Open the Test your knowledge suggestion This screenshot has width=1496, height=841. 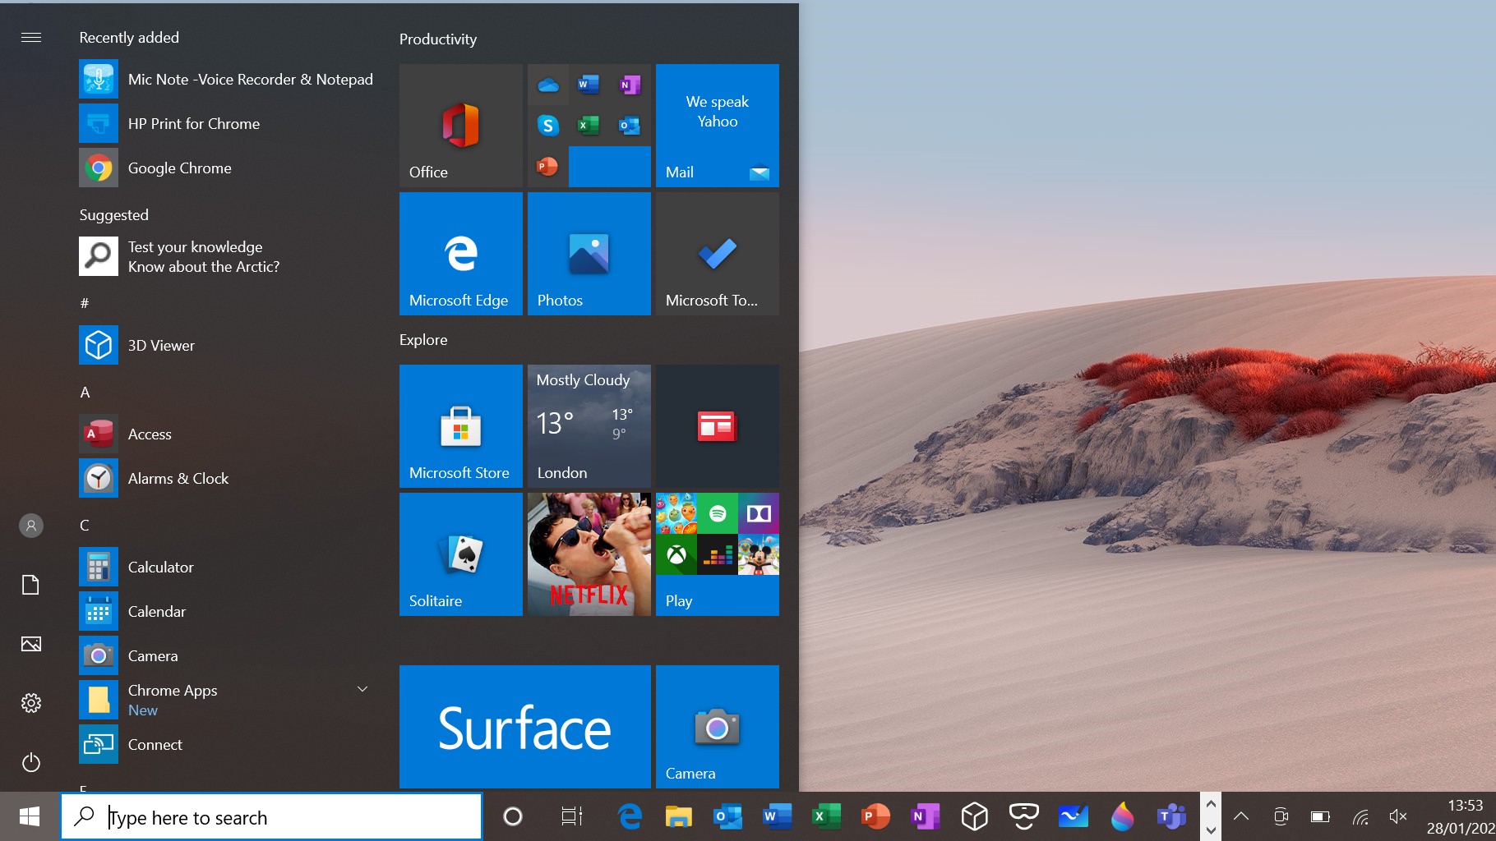tap(227, 257)
